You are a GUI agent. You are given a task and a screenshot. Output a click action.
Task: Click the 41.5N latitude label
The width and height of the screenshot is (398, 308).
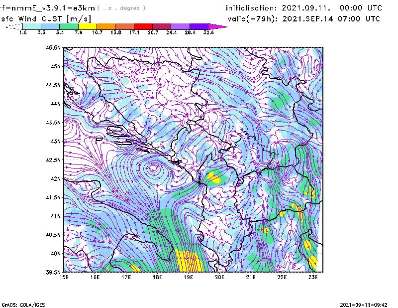coord(53,197)
